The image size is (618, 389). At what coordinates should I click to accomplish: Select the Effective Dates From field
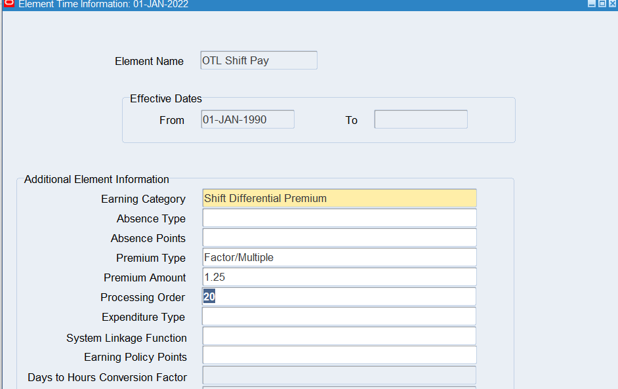tap(247, 119)
